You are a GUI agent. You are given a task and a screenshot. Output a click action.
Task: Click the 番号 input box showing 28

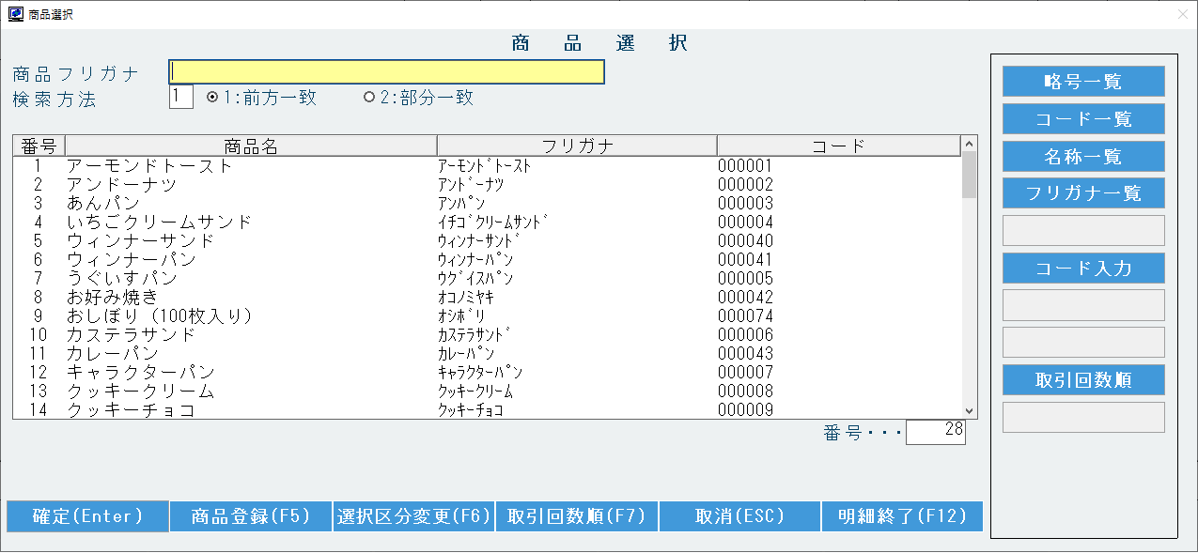(935, 432)
